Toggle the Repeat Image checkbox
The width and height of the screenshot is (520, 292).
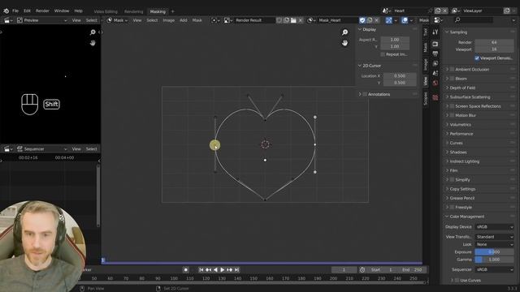[383, 54]
